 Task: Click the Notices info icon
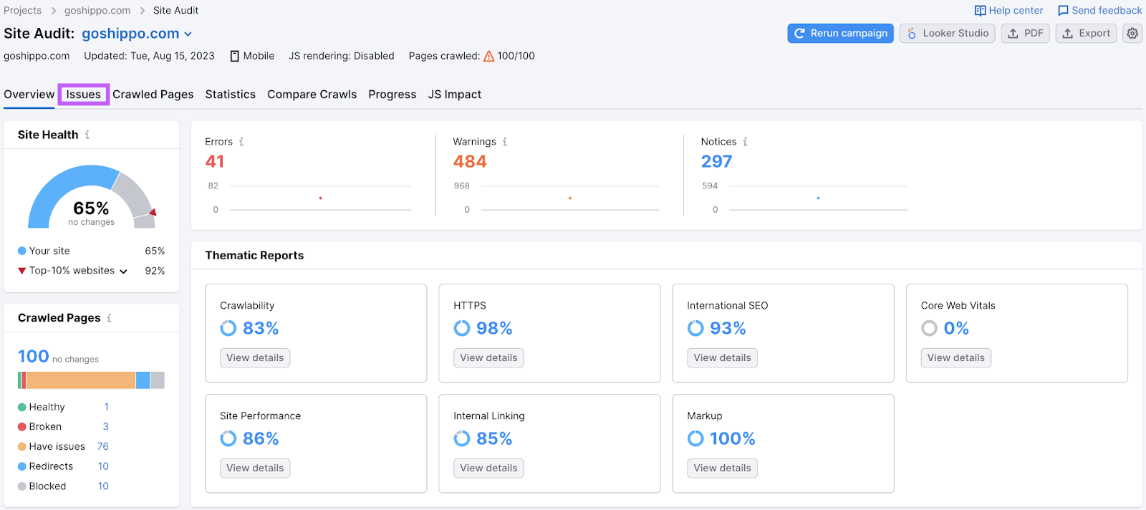[x=746, y=142]
